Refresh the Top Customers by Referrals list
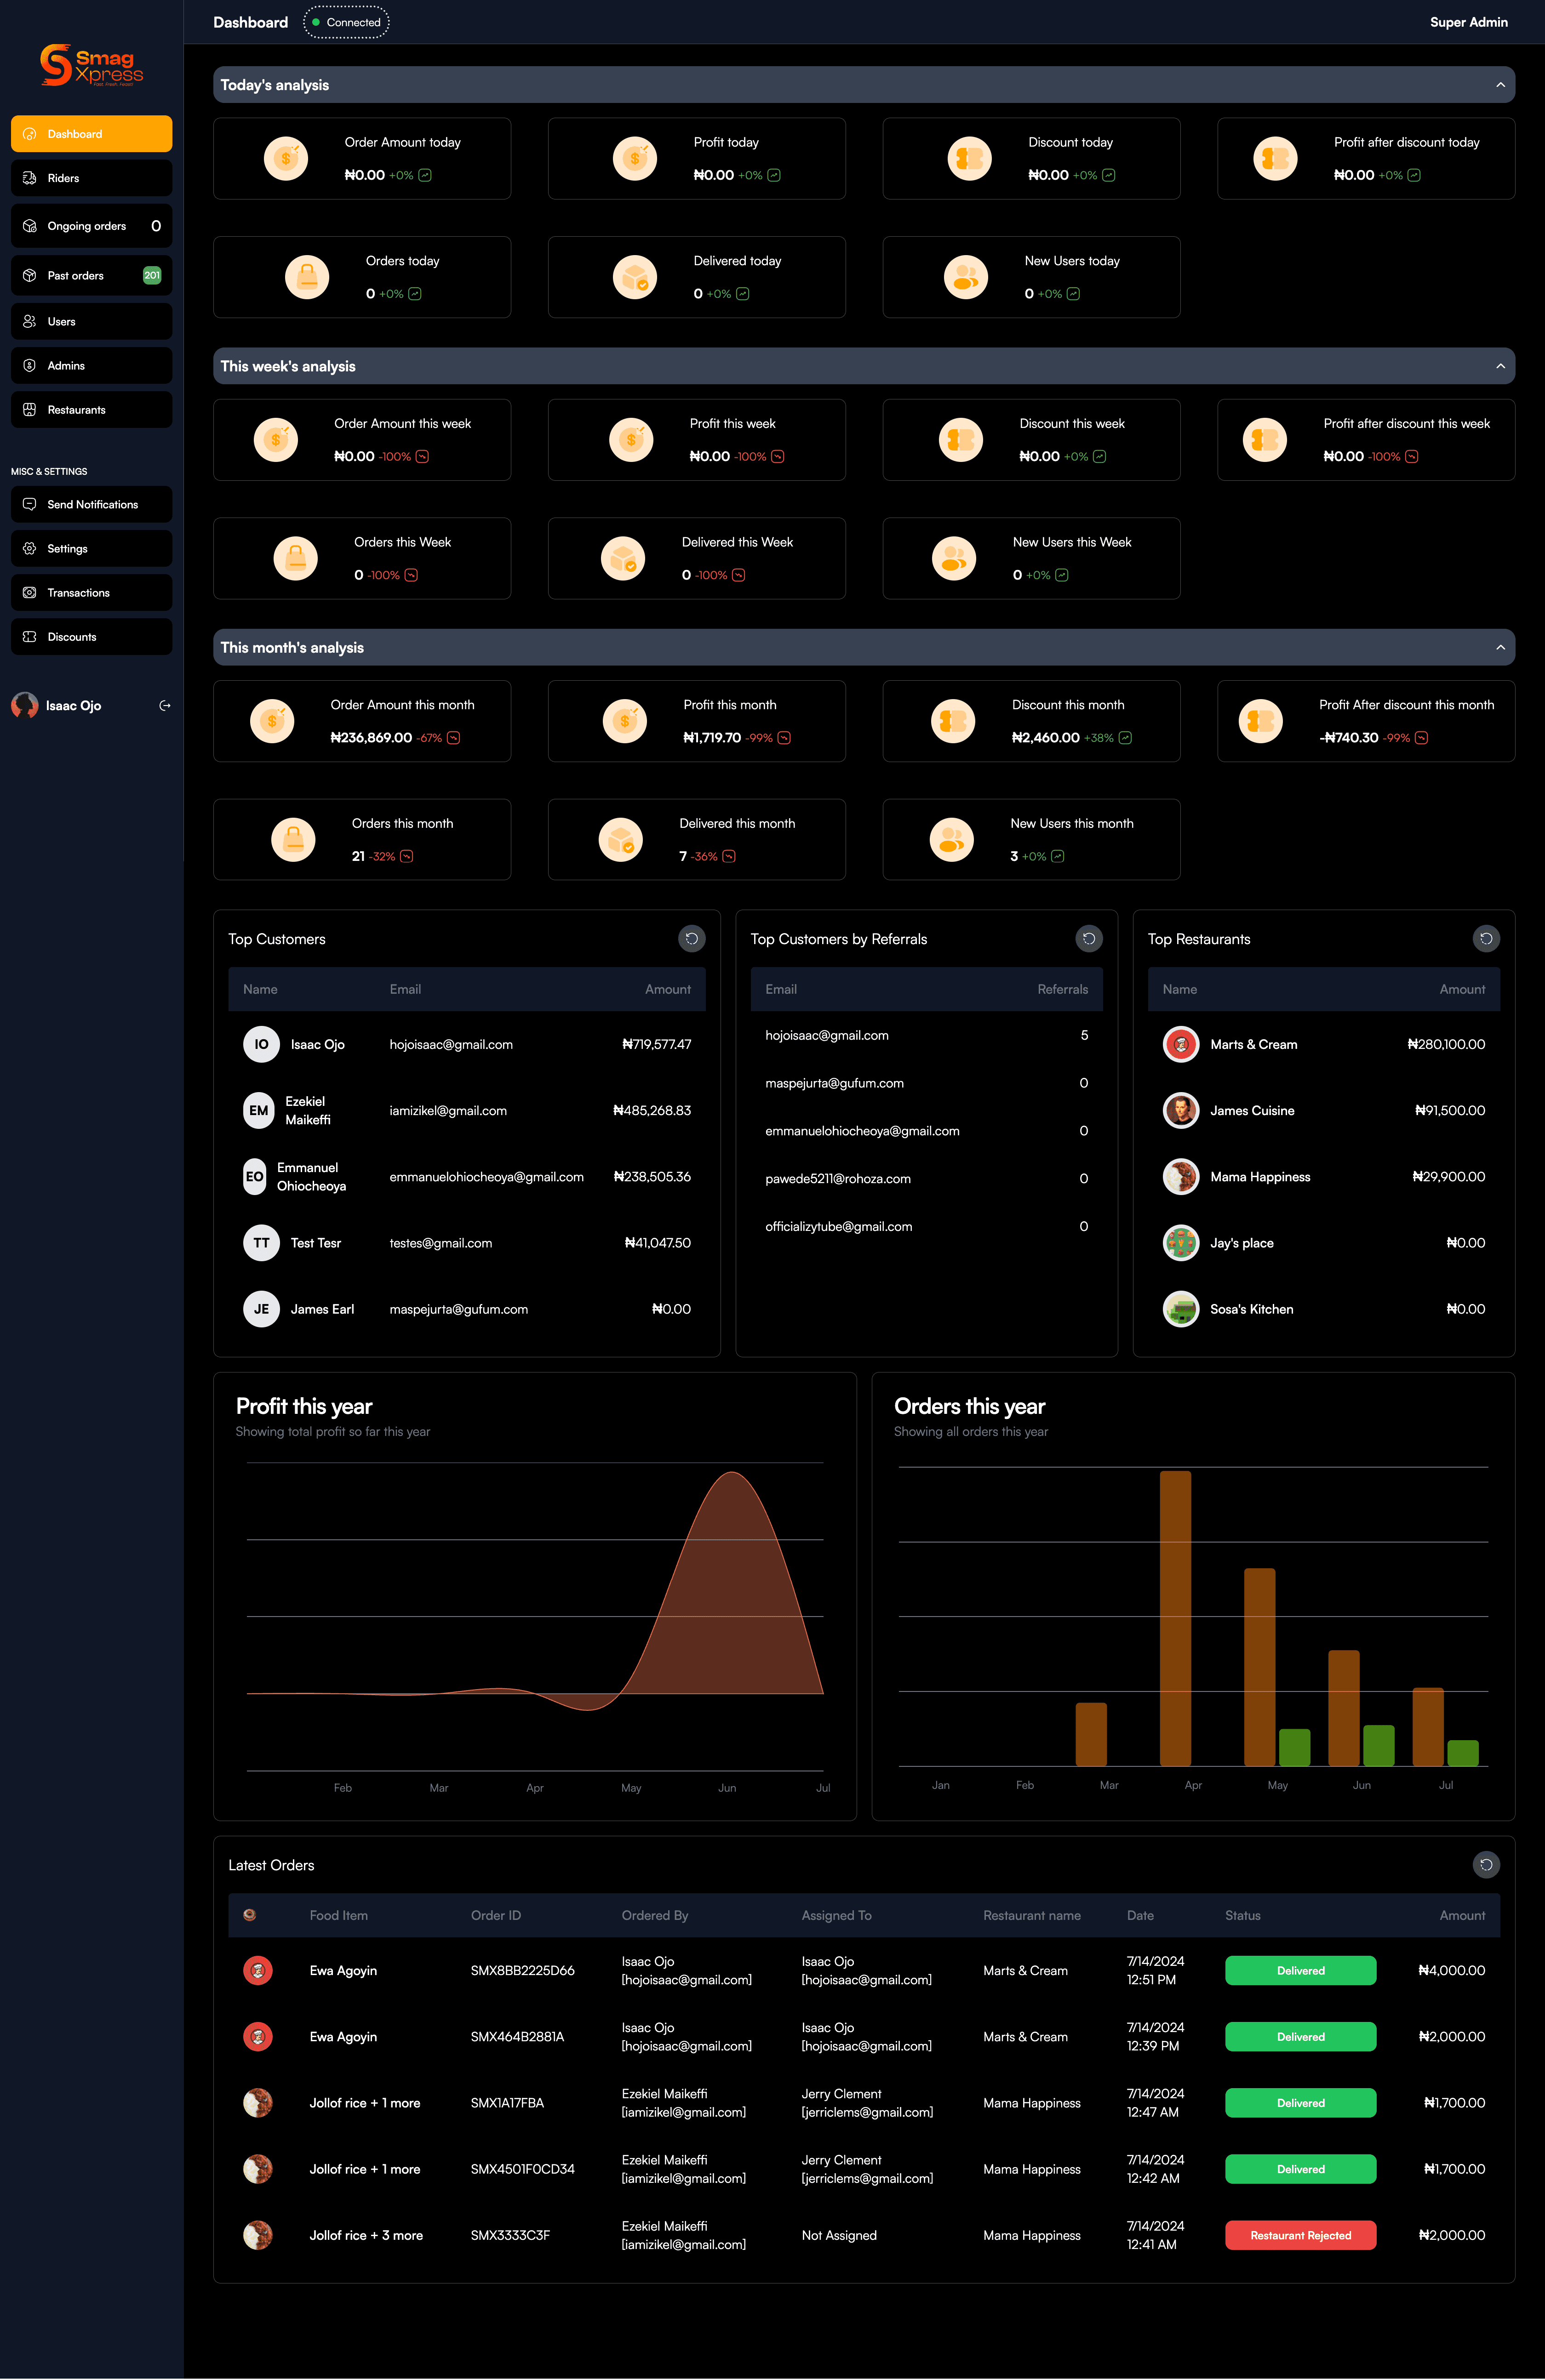 coord(1089,938)
